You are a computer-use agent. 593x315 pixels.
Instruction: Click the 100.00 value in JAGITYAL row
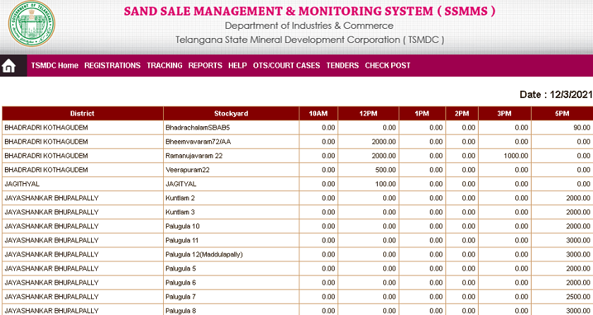click(385, 184)
